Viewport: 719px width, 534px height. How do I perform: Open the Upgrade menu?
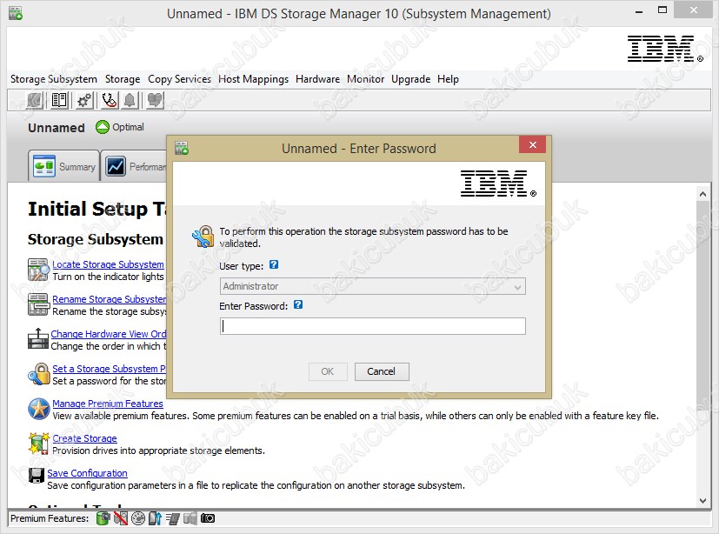coord(411,79)
